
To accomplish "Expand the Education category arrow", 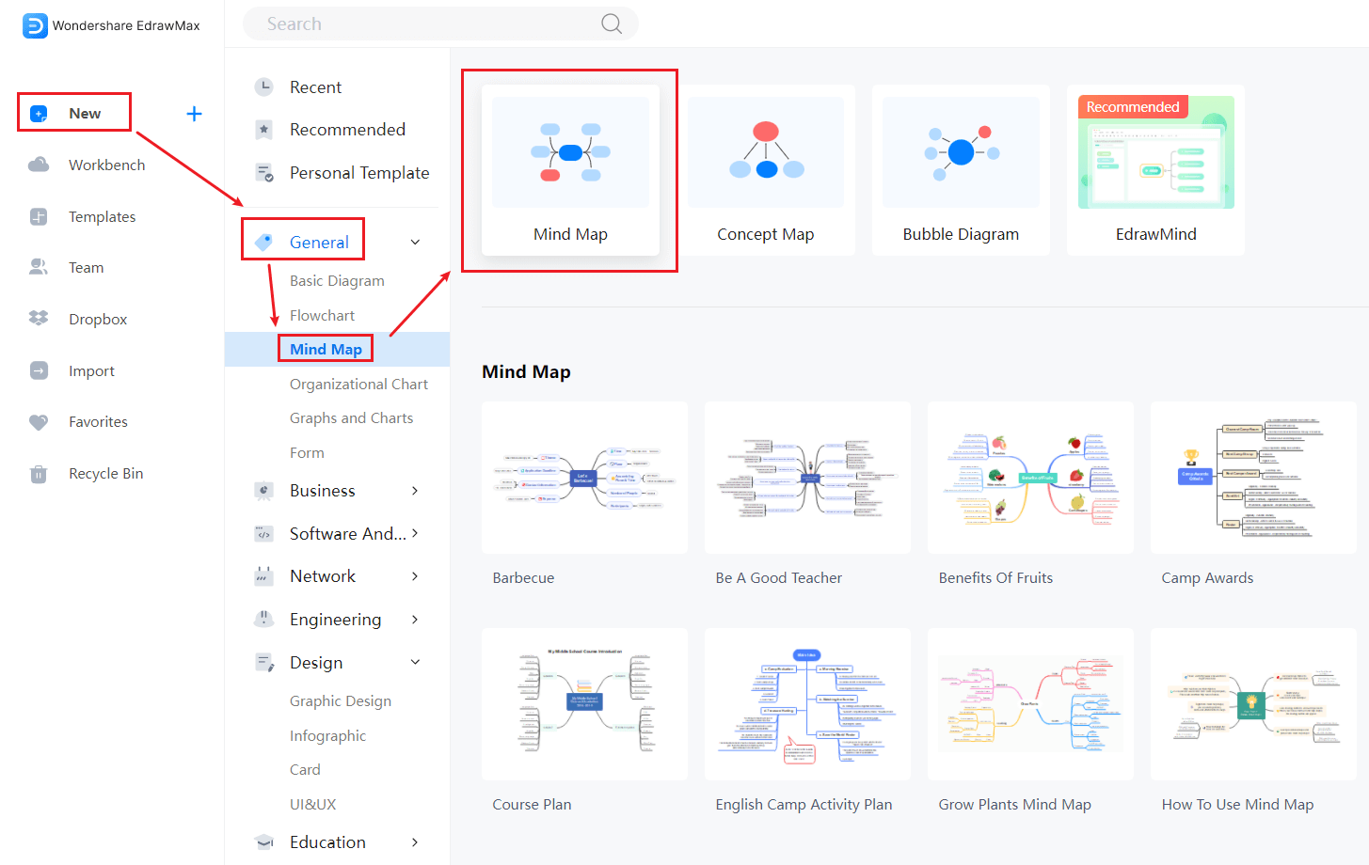I will click(x=415, y=842).
